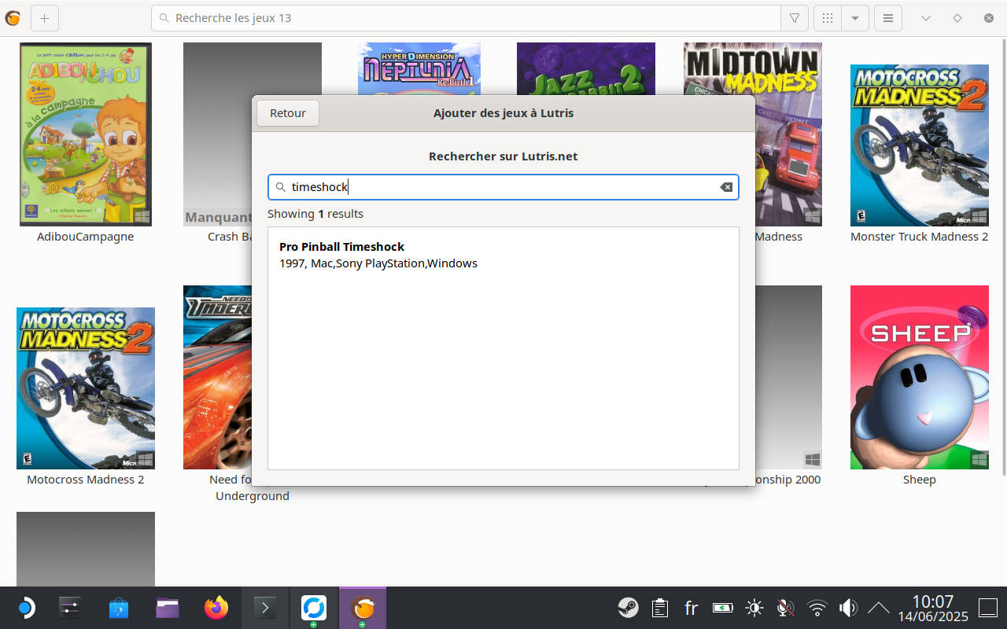
Task: Click the 'Monster Truck Madness 2' label
Action: click(x=920, y=237)
